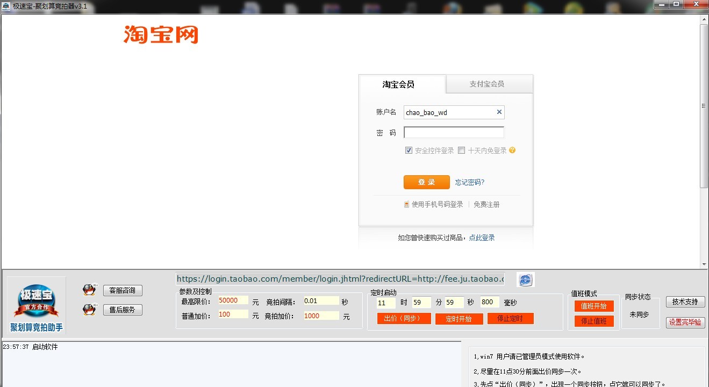Click the 设置完毕验 button
The width and height of the screenshot is (709, 387).
[x=685, y=322]
